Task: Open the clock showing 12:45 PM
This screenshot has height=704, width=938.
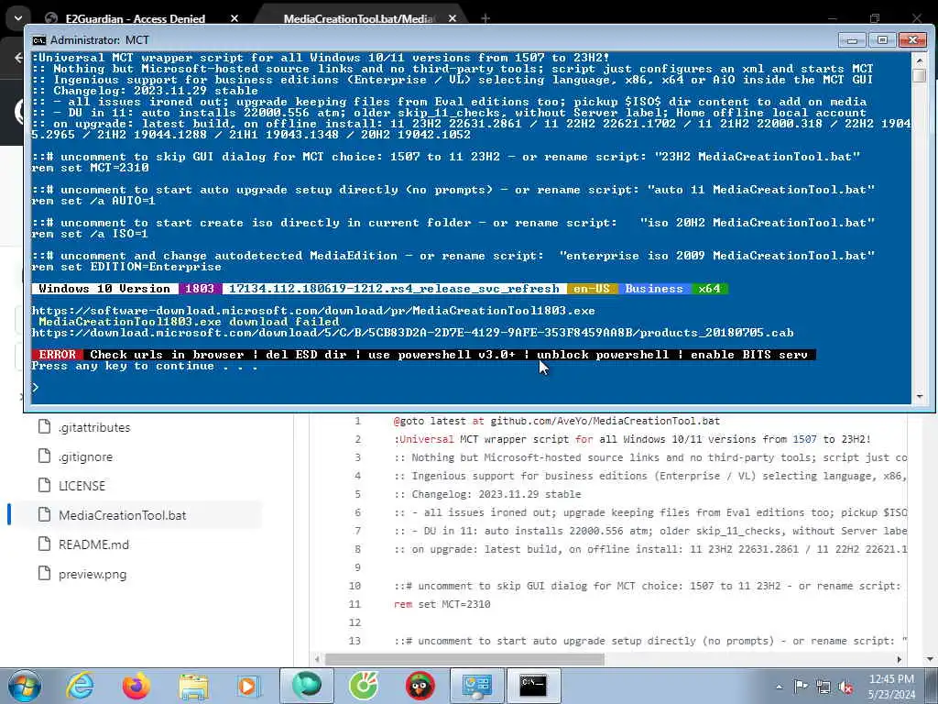Action: pos(891,679)
